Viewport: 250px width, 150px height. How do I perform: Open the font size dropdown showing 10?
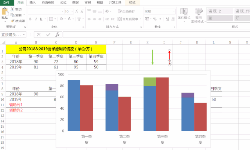pyautogui.click(x=72, y=11)
